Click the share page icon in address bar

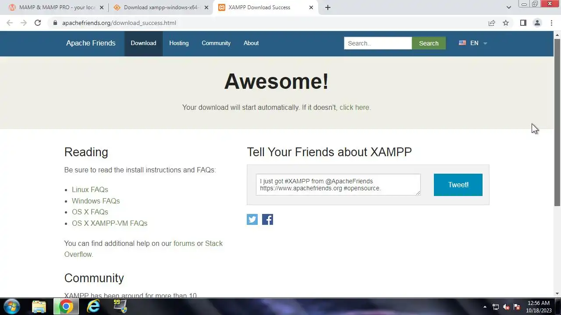point(492,23)
